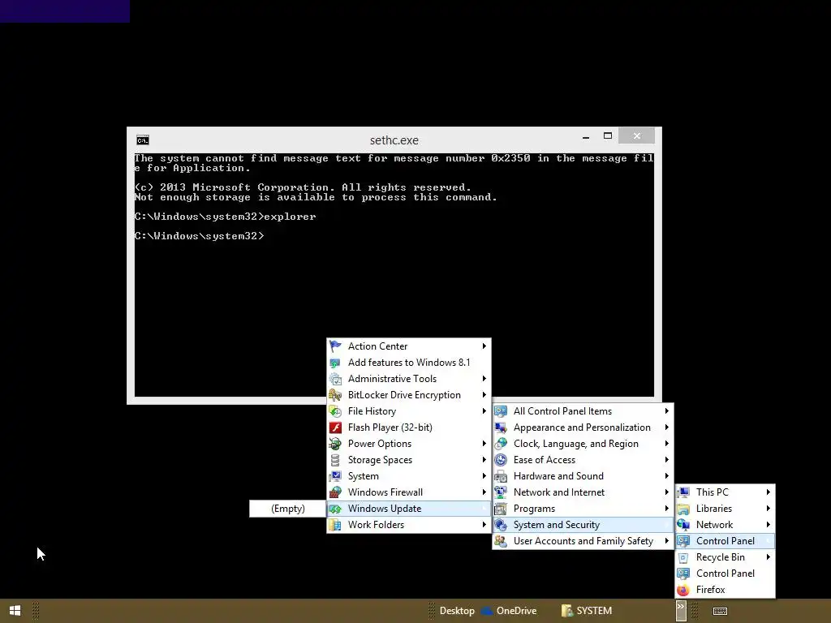
Task: Click the Hardware and Sound icon
Action: point(500,476)
